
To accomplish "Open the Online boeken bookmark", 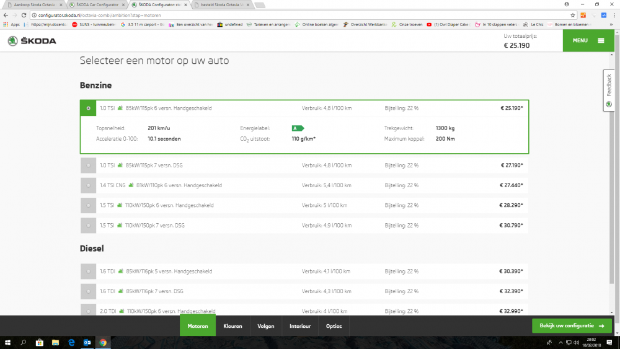I will pyautogui.click(x=316, y=25).
